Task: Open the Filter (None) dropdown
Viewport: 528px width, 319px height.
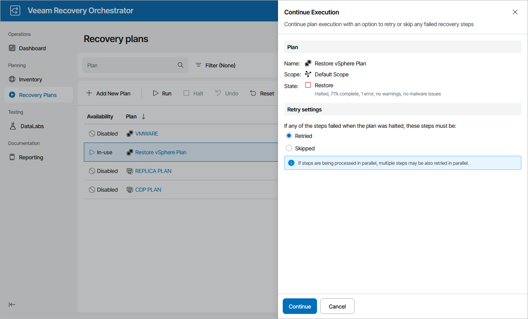Action: pos(216,65)
